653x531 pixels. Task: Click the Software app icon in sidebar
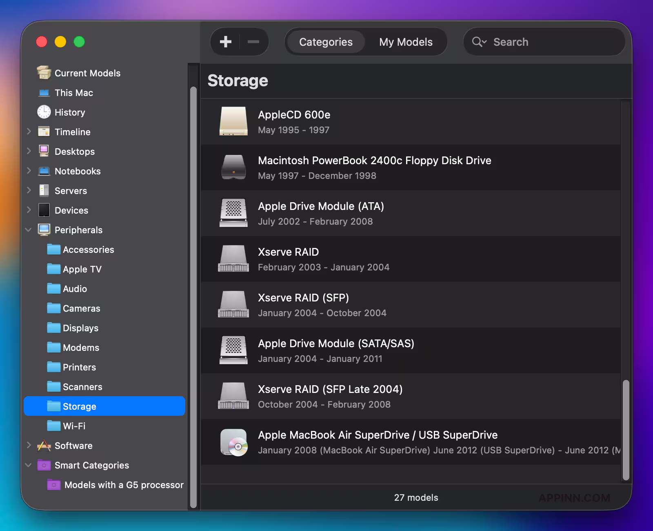(44, 446)
